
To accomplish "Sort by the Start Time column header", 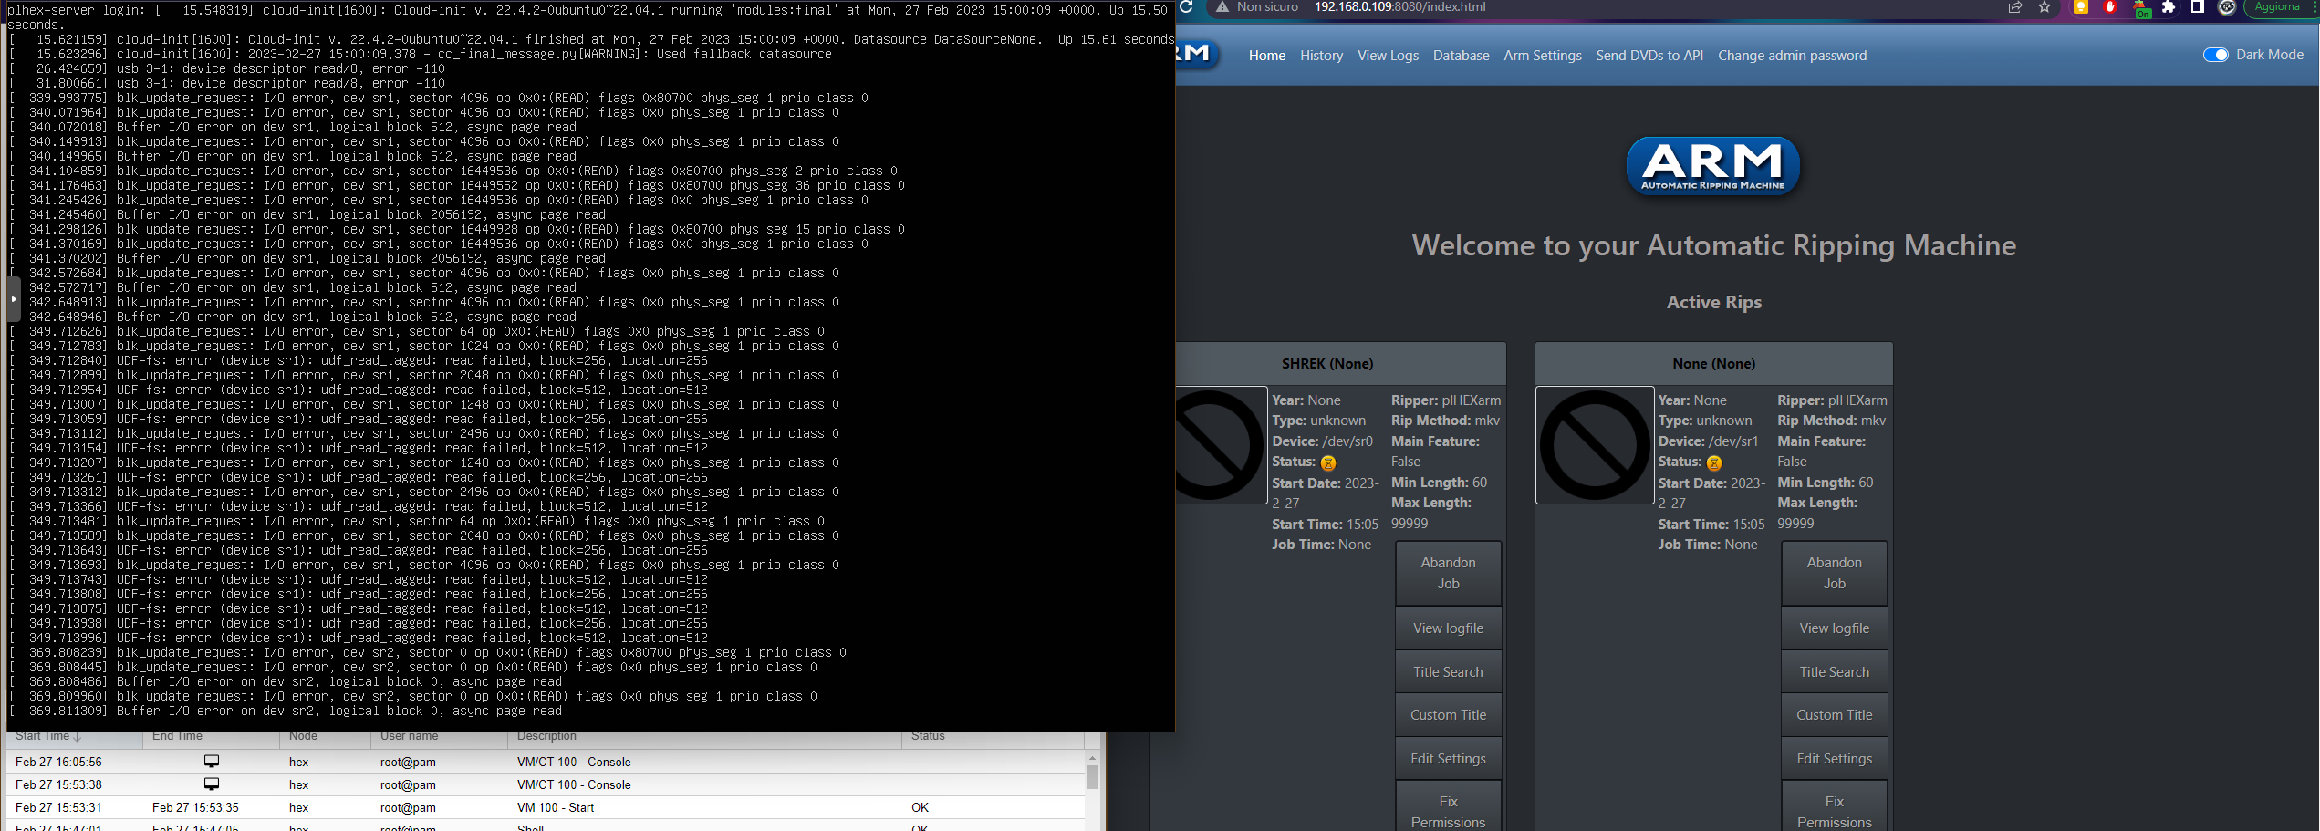I will 44,735.
